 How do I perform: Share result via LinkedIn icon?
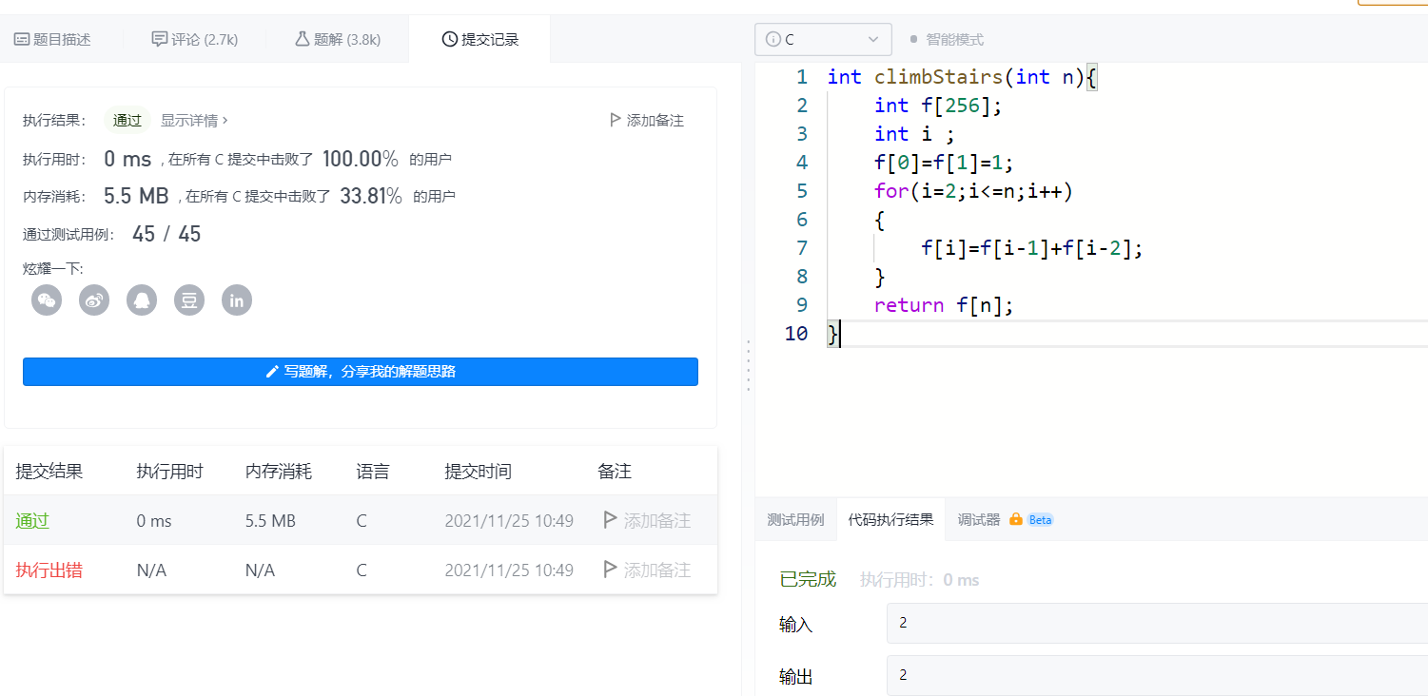237,300
